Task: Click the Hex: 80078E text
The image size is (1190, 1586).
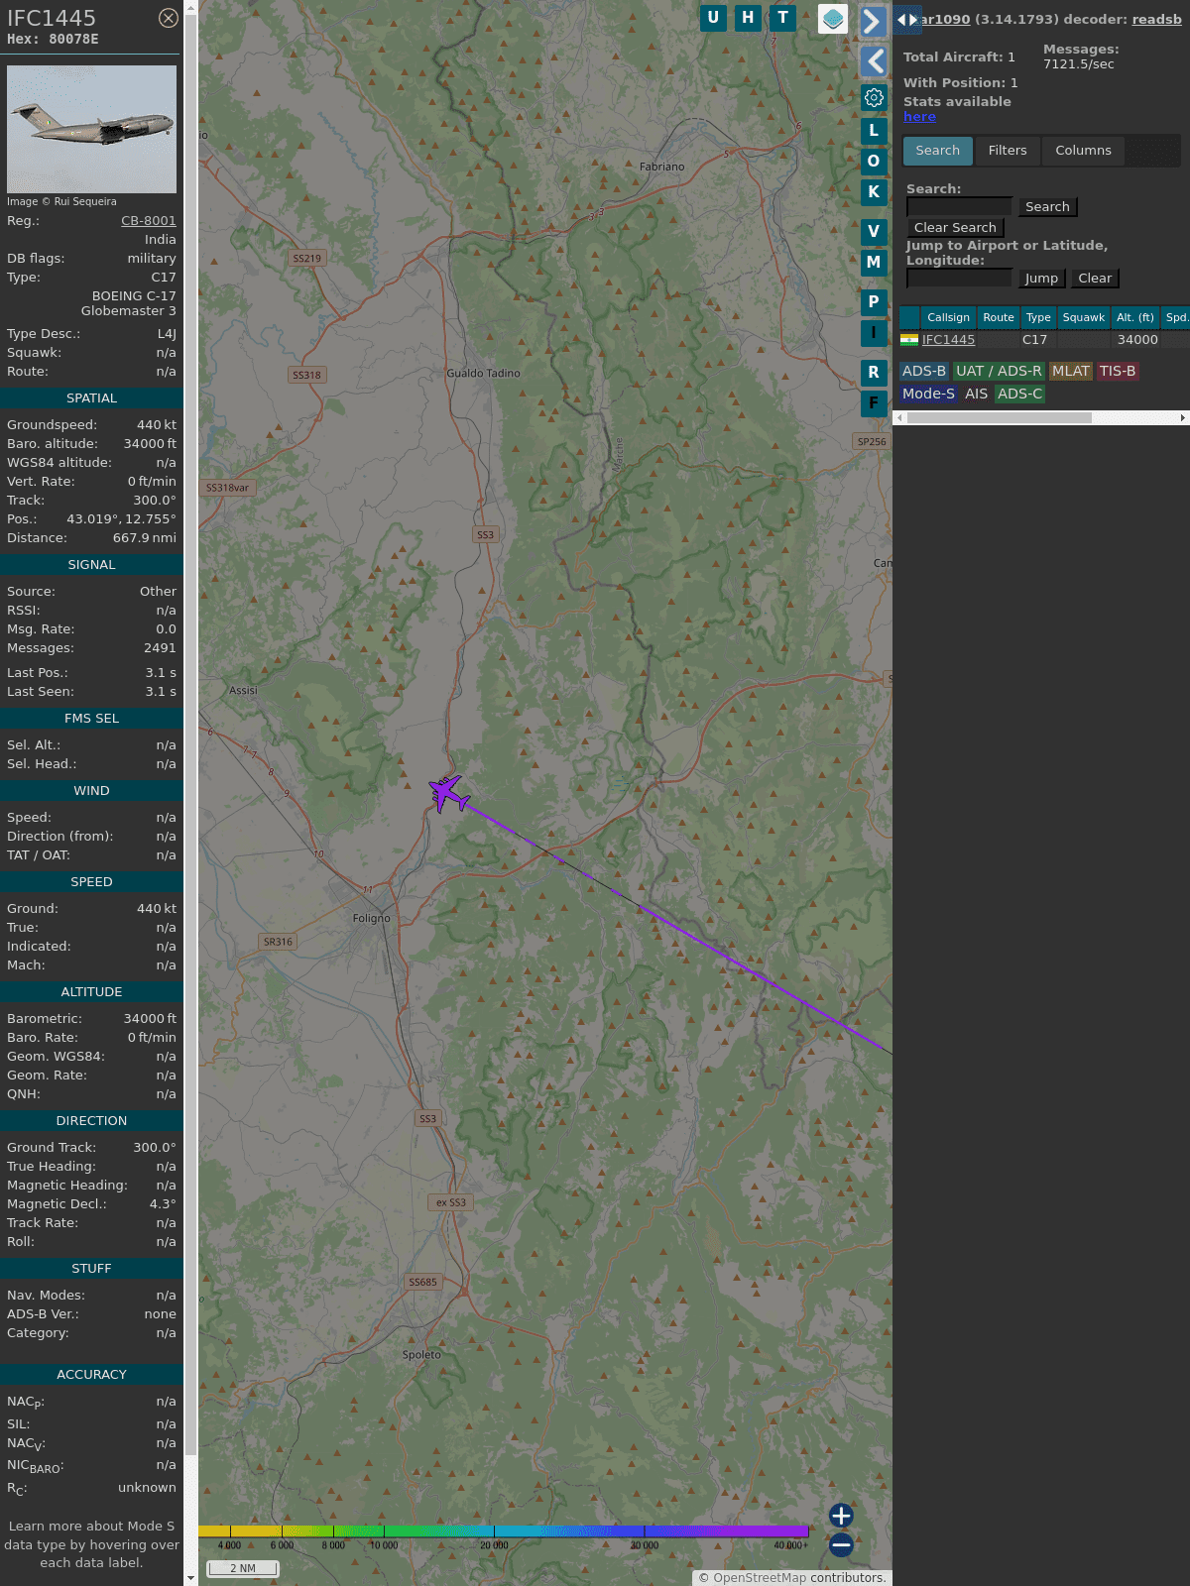Action: [53, 40]
